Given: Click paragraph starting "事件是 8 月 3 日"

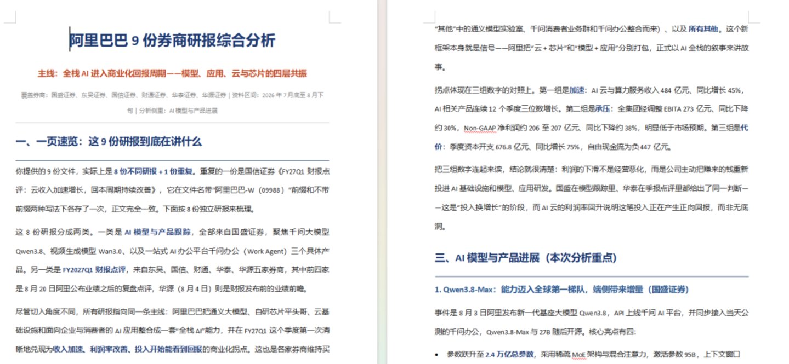Looking at the screenshot, I should point(592,322).
